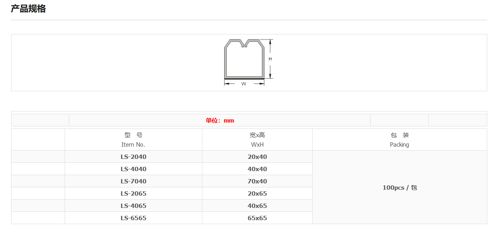This screenshot has width=492, height=234.
Task: Select the red 单位: mm unit text
Action: (x=220, y=121)
